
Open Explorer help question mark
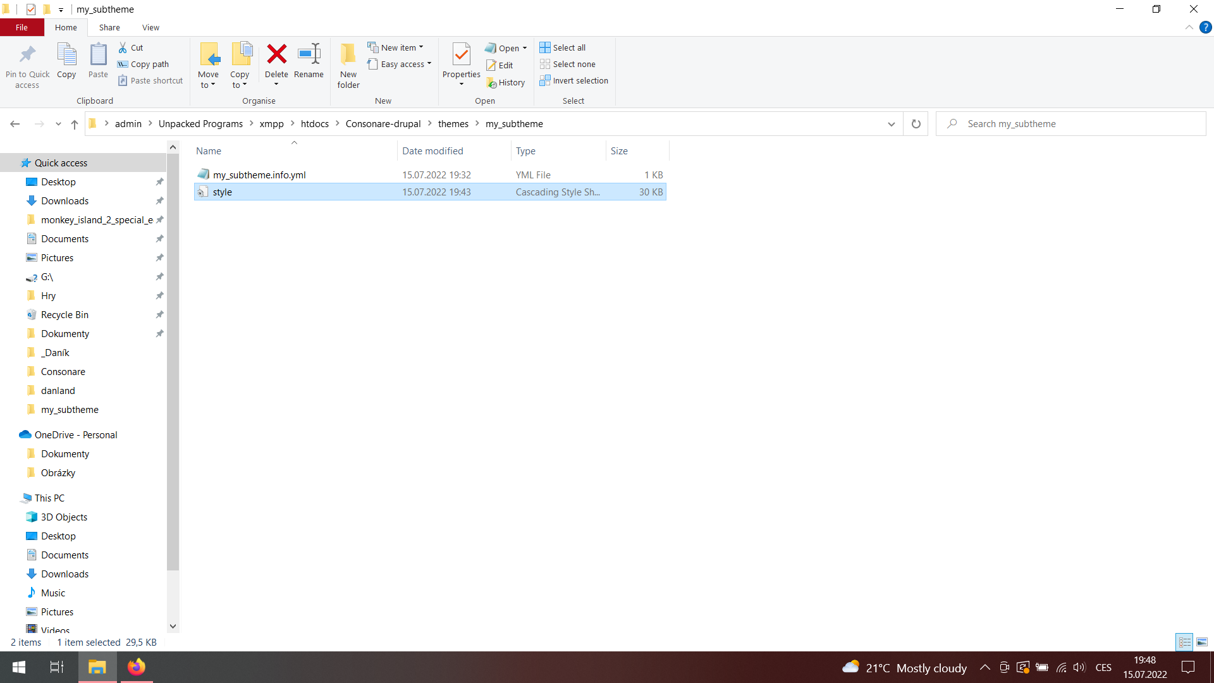click(x=1205, y=27)
